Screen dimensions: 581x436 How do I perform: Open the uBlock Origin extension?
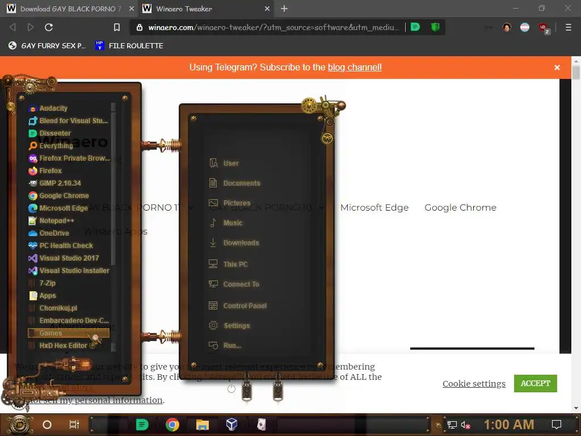[544, 28]
